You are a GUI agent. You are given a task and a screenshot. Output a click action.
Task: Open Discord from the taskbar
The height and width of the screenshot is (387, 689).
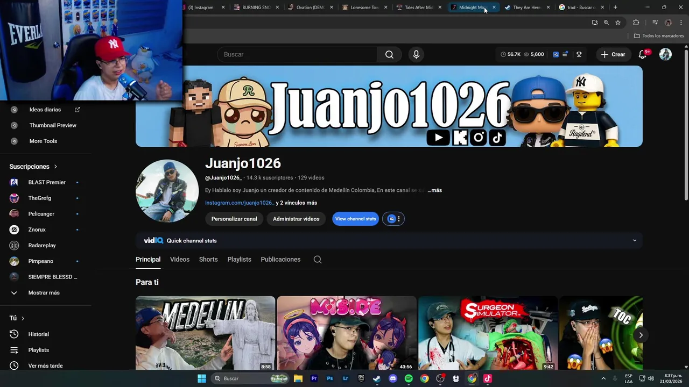click(x=393, y=378)
